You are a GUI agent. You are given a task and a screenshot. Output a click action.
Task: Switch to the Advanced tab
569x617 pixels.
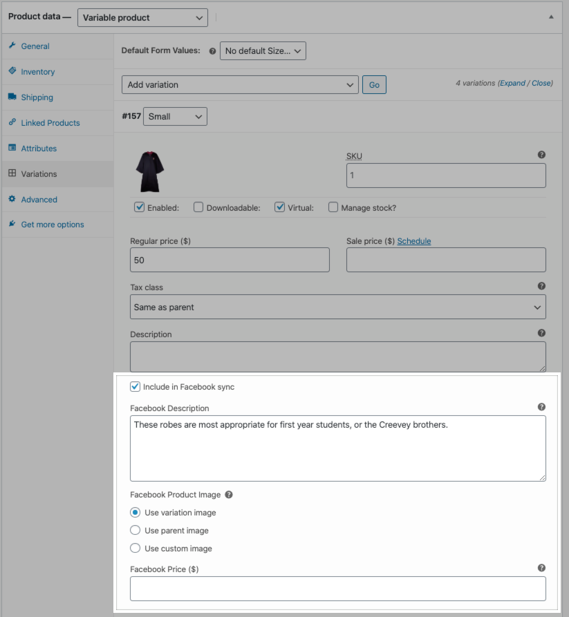click(57, 200)
